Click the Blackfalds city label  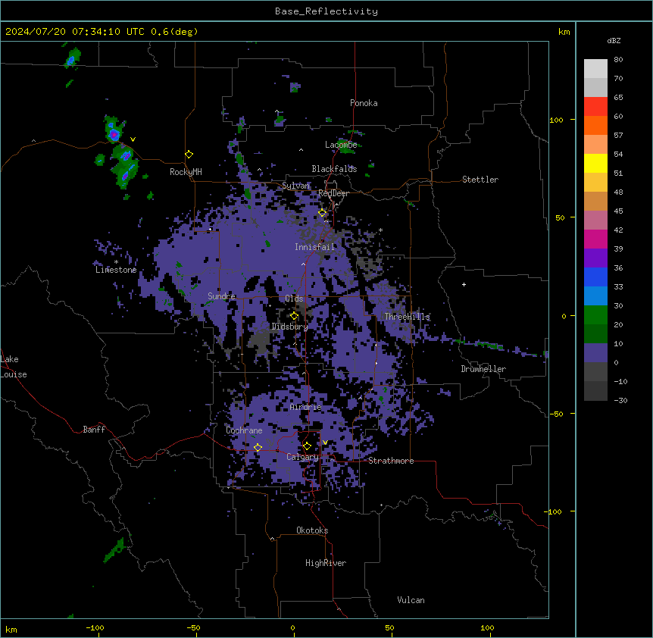(x=334, y=169)
